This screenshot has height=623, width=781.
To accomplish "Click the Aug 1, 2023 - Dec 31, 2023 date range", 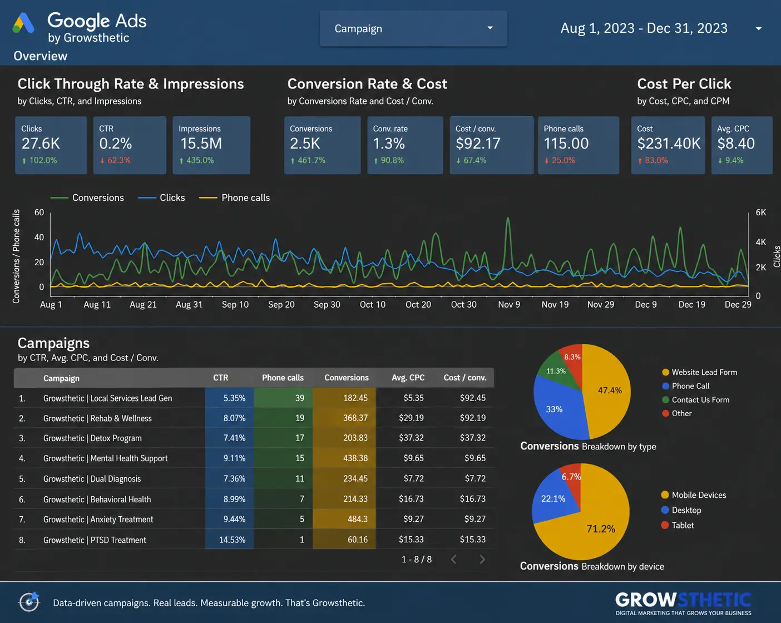I will point(644,28).
